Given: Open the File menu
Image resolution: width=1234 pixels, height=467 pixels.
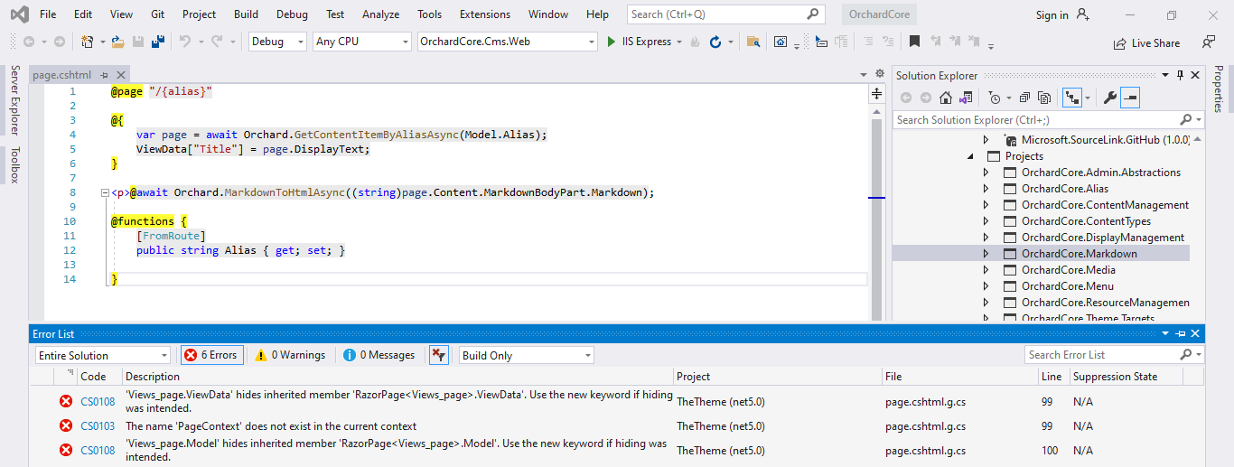Looking at the screenshot, I should tap(48, 14).
